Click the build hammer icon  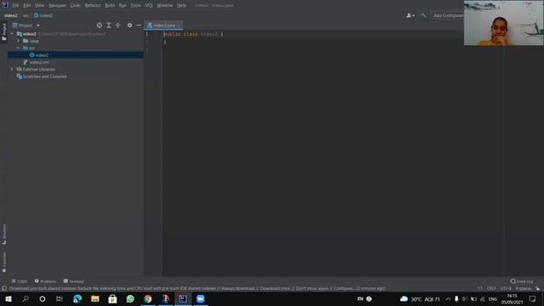pos(423,15)
